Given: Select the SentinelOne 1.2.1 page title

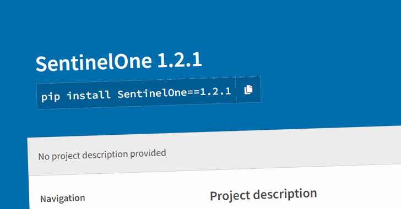Looking at the screenshot, I should pos(118,62).
